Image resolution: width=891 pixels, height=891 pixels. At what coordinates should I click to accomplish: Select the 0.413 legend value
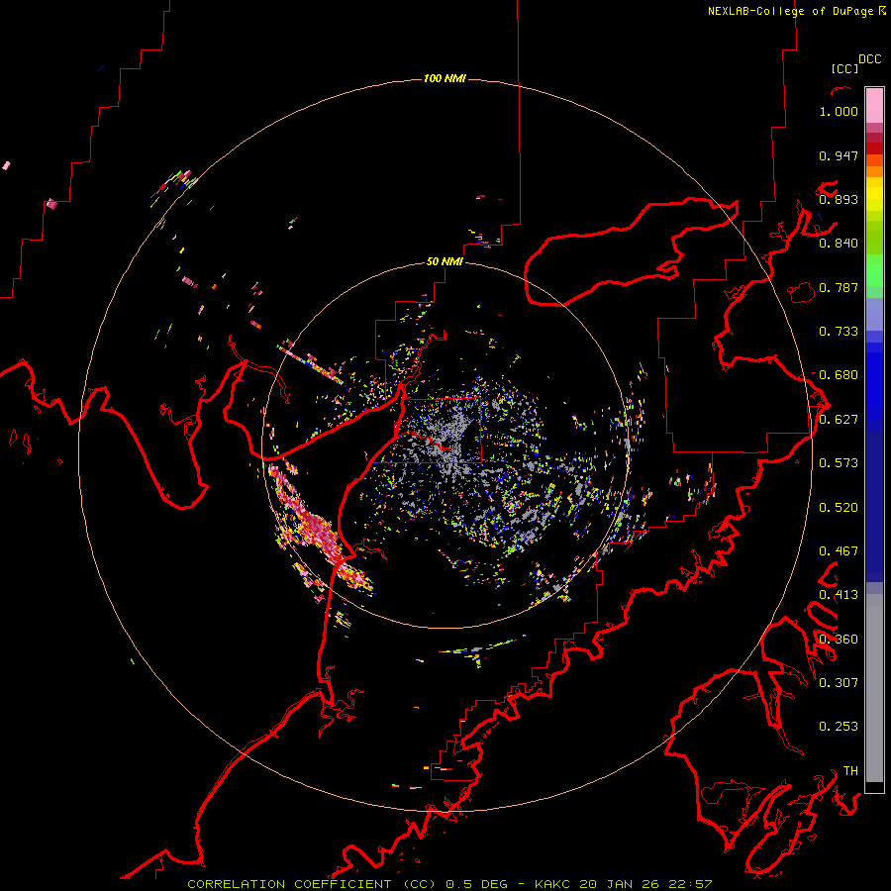(x=839, y=595)
